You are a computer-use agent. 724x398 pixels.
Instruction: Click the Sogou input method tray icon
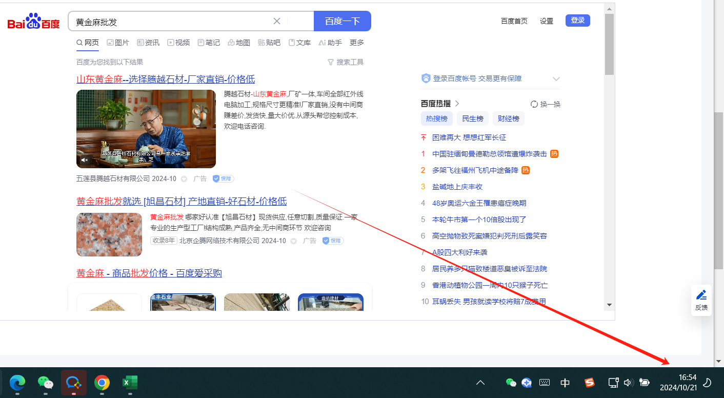(590, 383)
